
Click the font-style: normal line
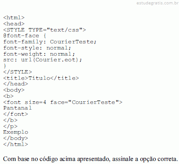[x=37, y=48]
